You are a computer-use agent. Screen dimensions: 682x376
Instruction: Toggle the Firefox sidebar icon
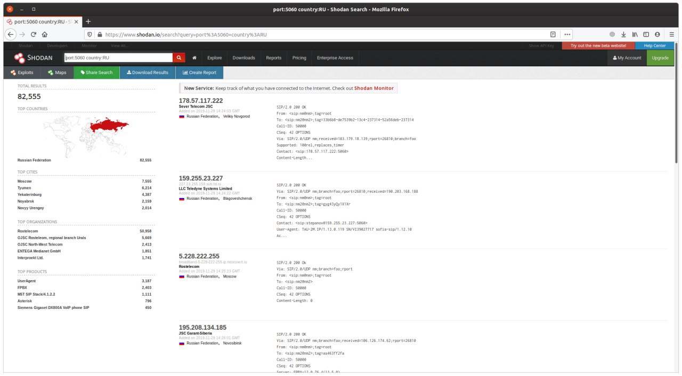pyautogui.click(x=646, y=34)
